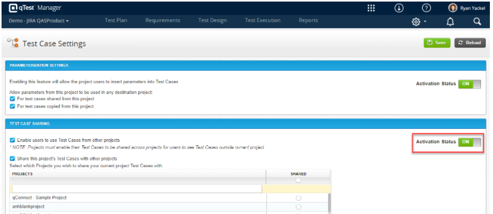Open the Test Plan tab
Screen dimensions: 493x214
(115, 20)
